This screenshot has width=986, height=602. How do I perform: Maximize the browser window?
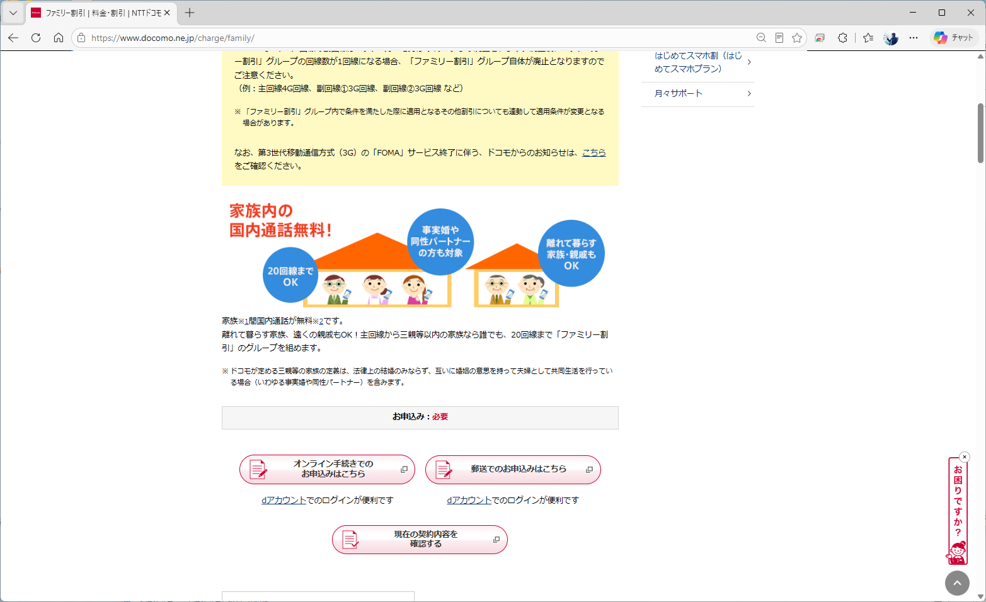point(942,13)
